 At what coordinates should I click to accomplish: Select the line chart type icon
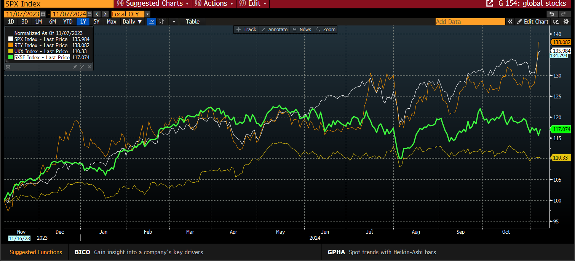point(152,22)
